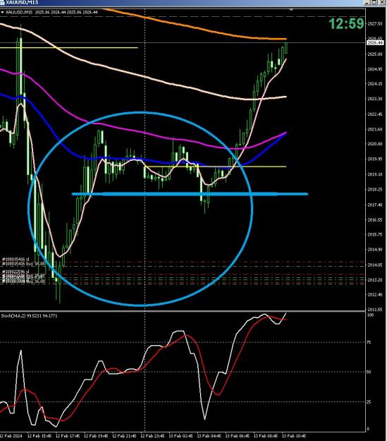This screenshot has width=387, height=441.
Task: Click the #100015416 buy order label
Action: pos(23,263)
